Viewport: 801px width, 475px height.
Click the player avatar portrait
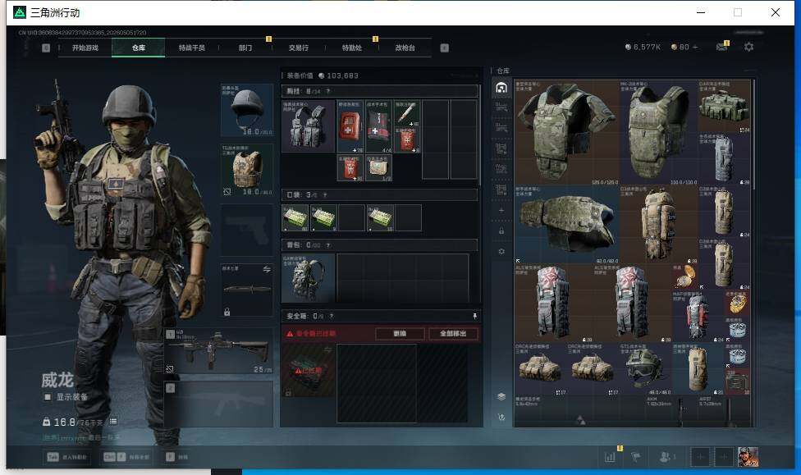[748, 457]
